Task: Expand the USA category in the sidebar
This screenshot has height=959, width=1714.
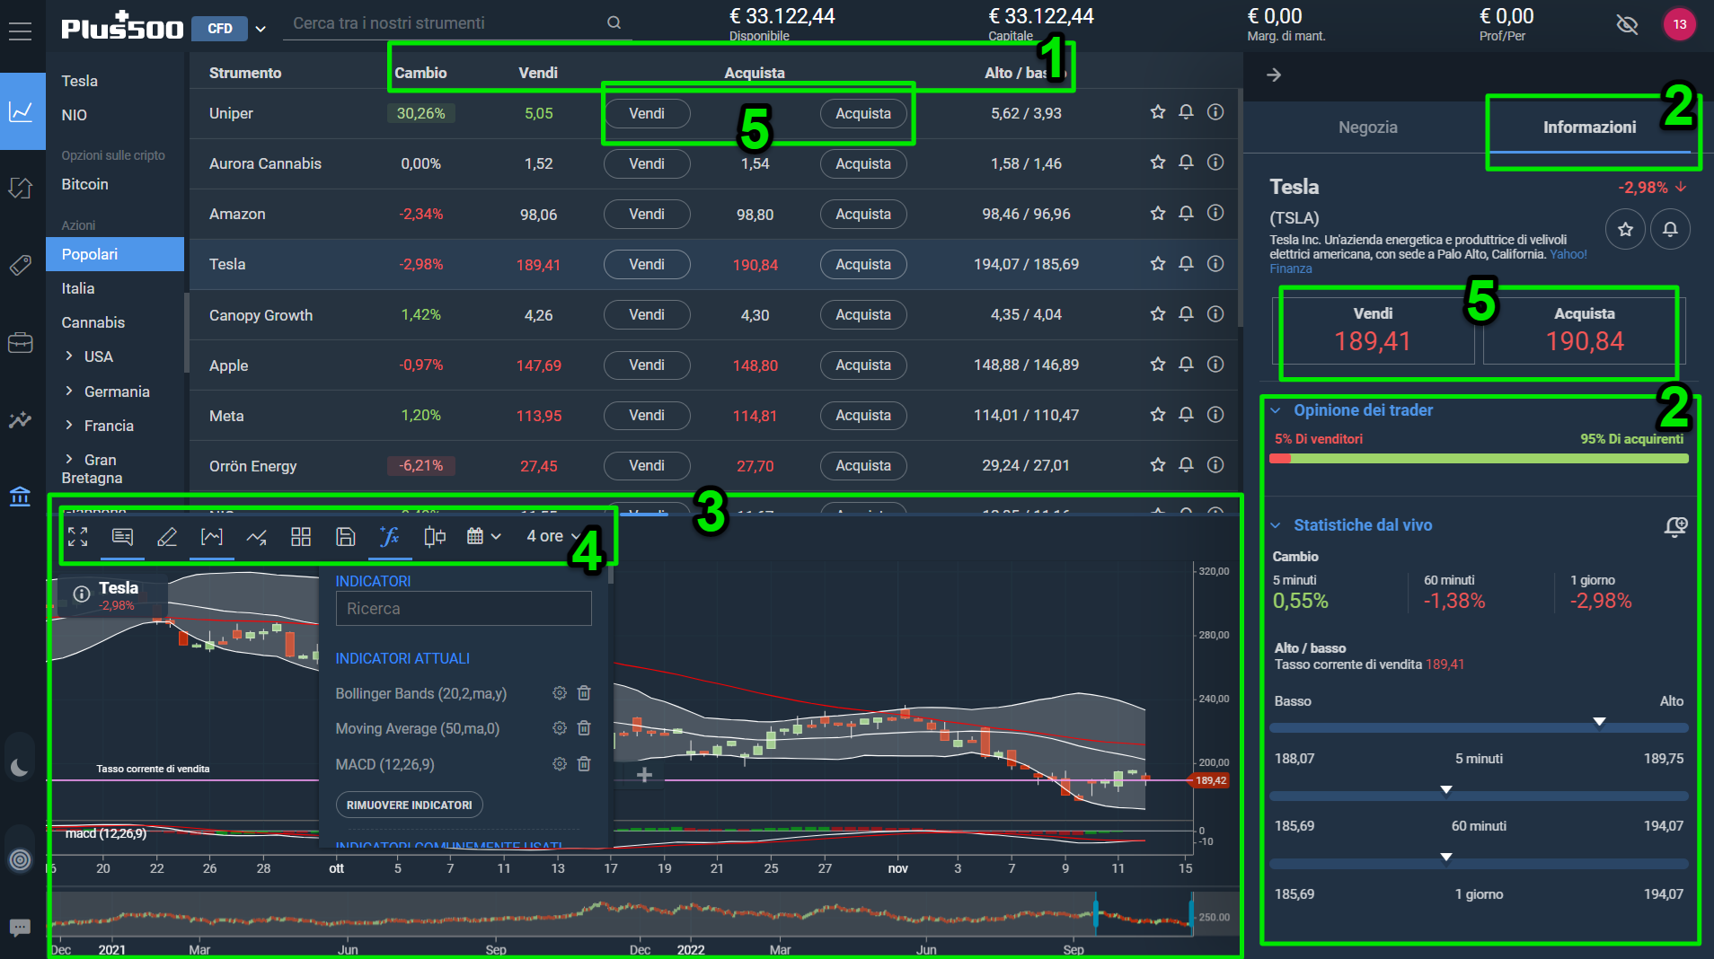Action: [69, 356]
